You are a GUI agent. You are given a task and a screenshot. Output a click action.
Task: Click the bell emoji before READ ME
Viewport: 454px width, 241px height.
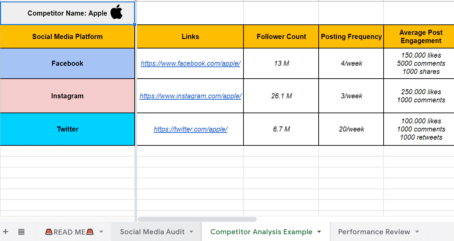[49, 232]
